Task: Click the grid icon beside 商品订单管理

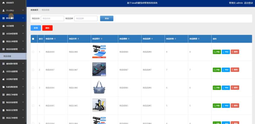Action: tap(3, 118)
